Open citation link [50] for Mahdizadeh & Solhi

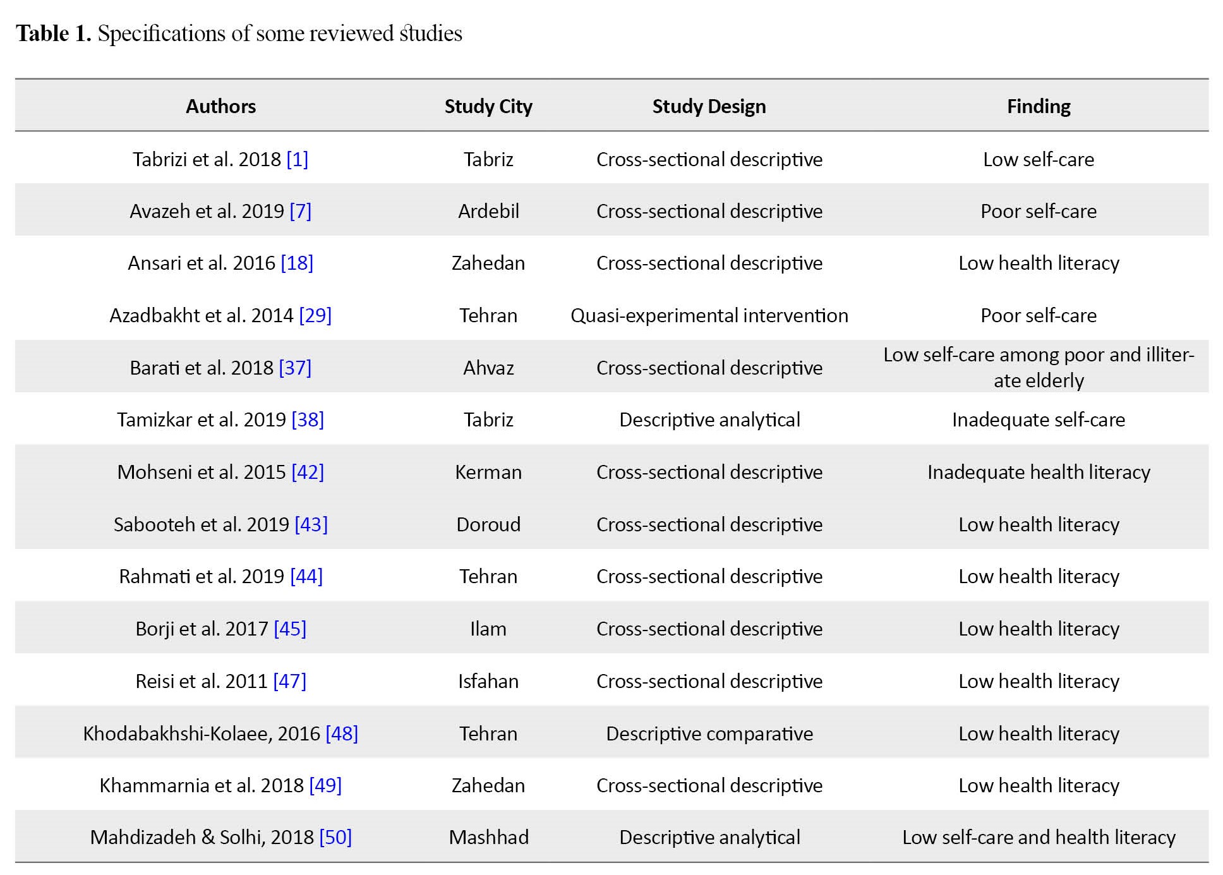(x=335, y=837)
